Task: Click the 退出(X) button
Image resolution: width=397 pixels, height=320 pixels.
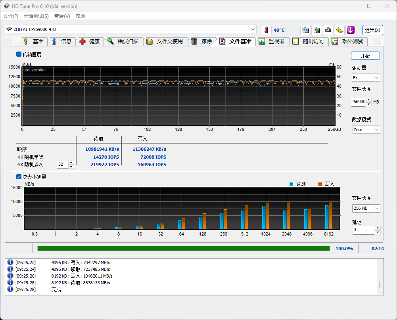Action: 373,30
